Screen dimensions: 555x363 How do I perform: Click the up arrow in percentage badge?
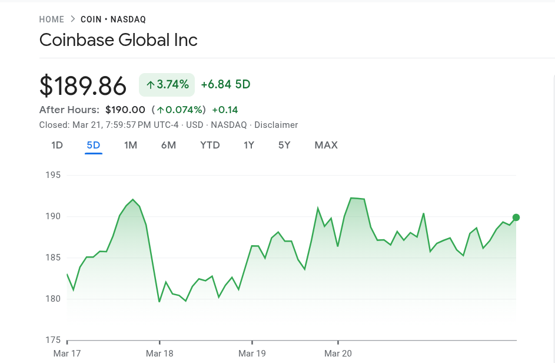tap(151, 85)
